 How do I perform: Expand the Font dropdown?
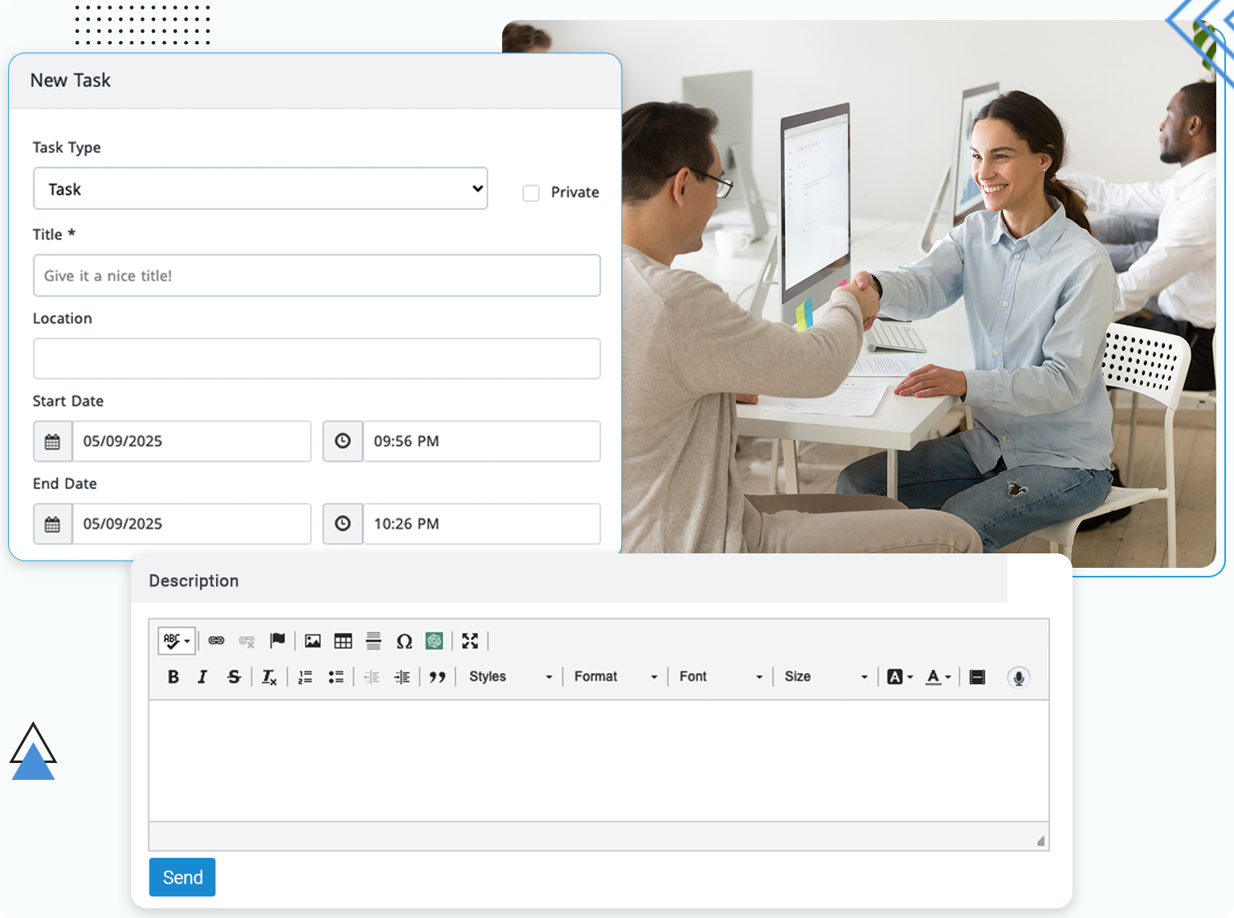pos(721,677)
